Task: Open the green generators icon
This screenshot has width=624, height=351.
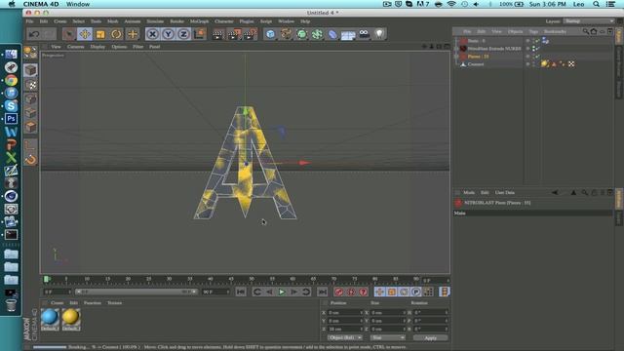Action: tap(301, 34)
